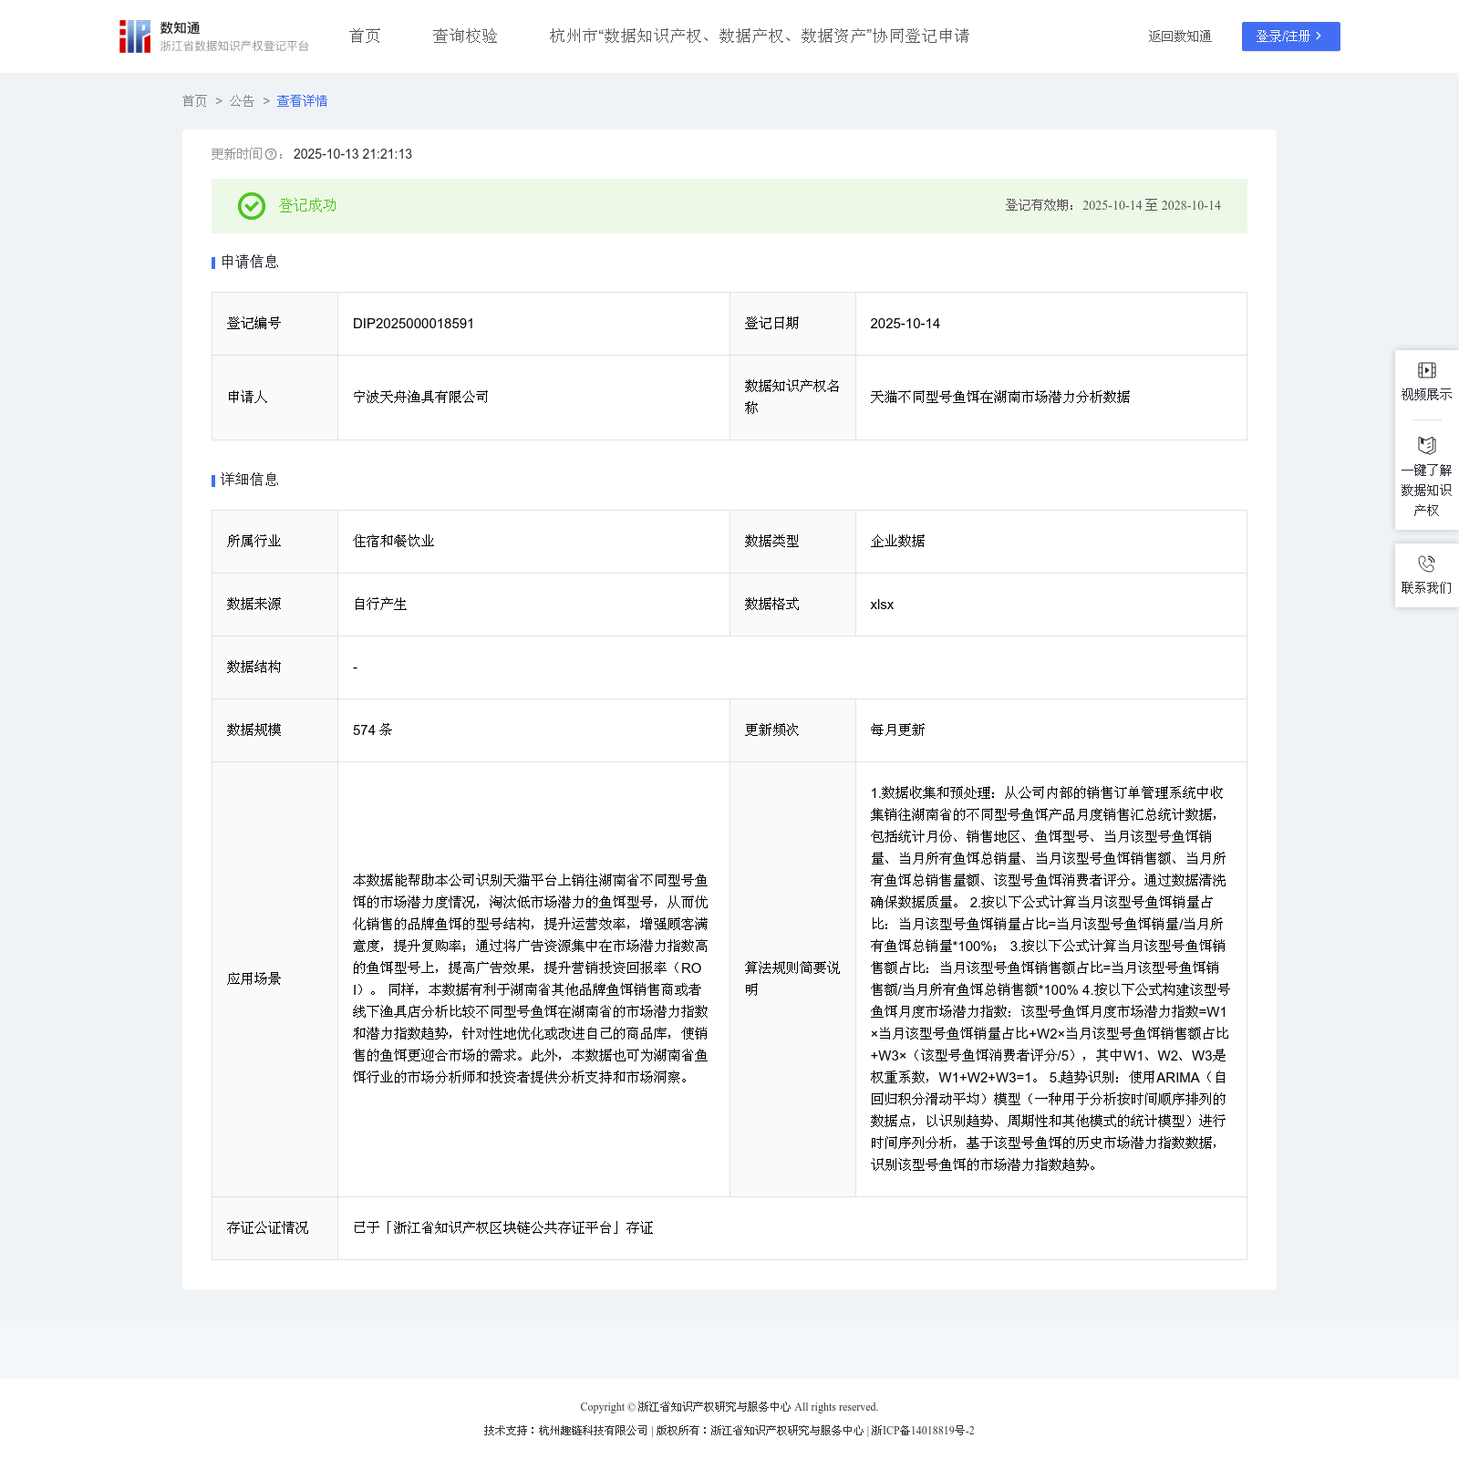Screen dimensions: 1459x1459
Task: Go to 首页 in the breadcrumb
Action: point(194,101)
